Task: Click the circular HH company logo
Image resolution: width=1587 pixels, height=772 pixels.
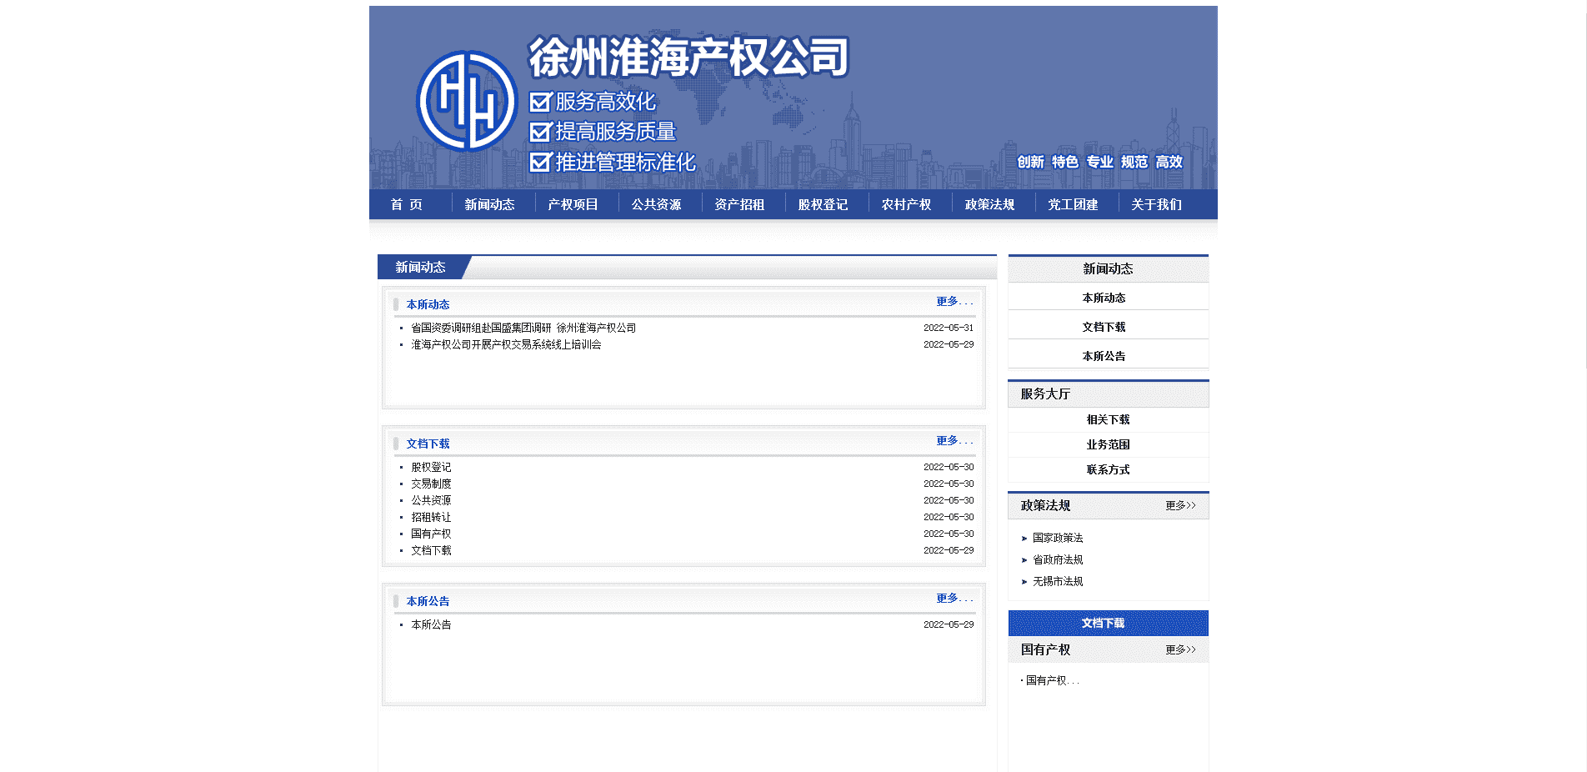Action: [x=466, y=102]
